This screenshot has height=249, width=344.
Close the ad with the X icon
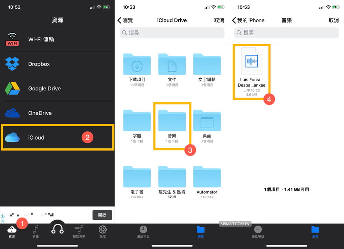coord(3,221)
